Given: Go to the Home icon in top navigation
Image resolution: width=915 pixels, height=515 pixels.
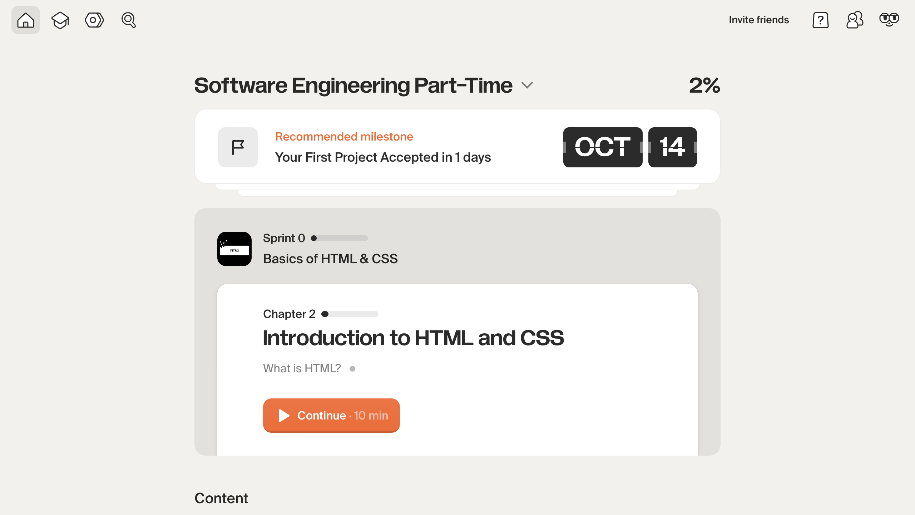Looking at the screenshot, I should [x=26, y=20].
